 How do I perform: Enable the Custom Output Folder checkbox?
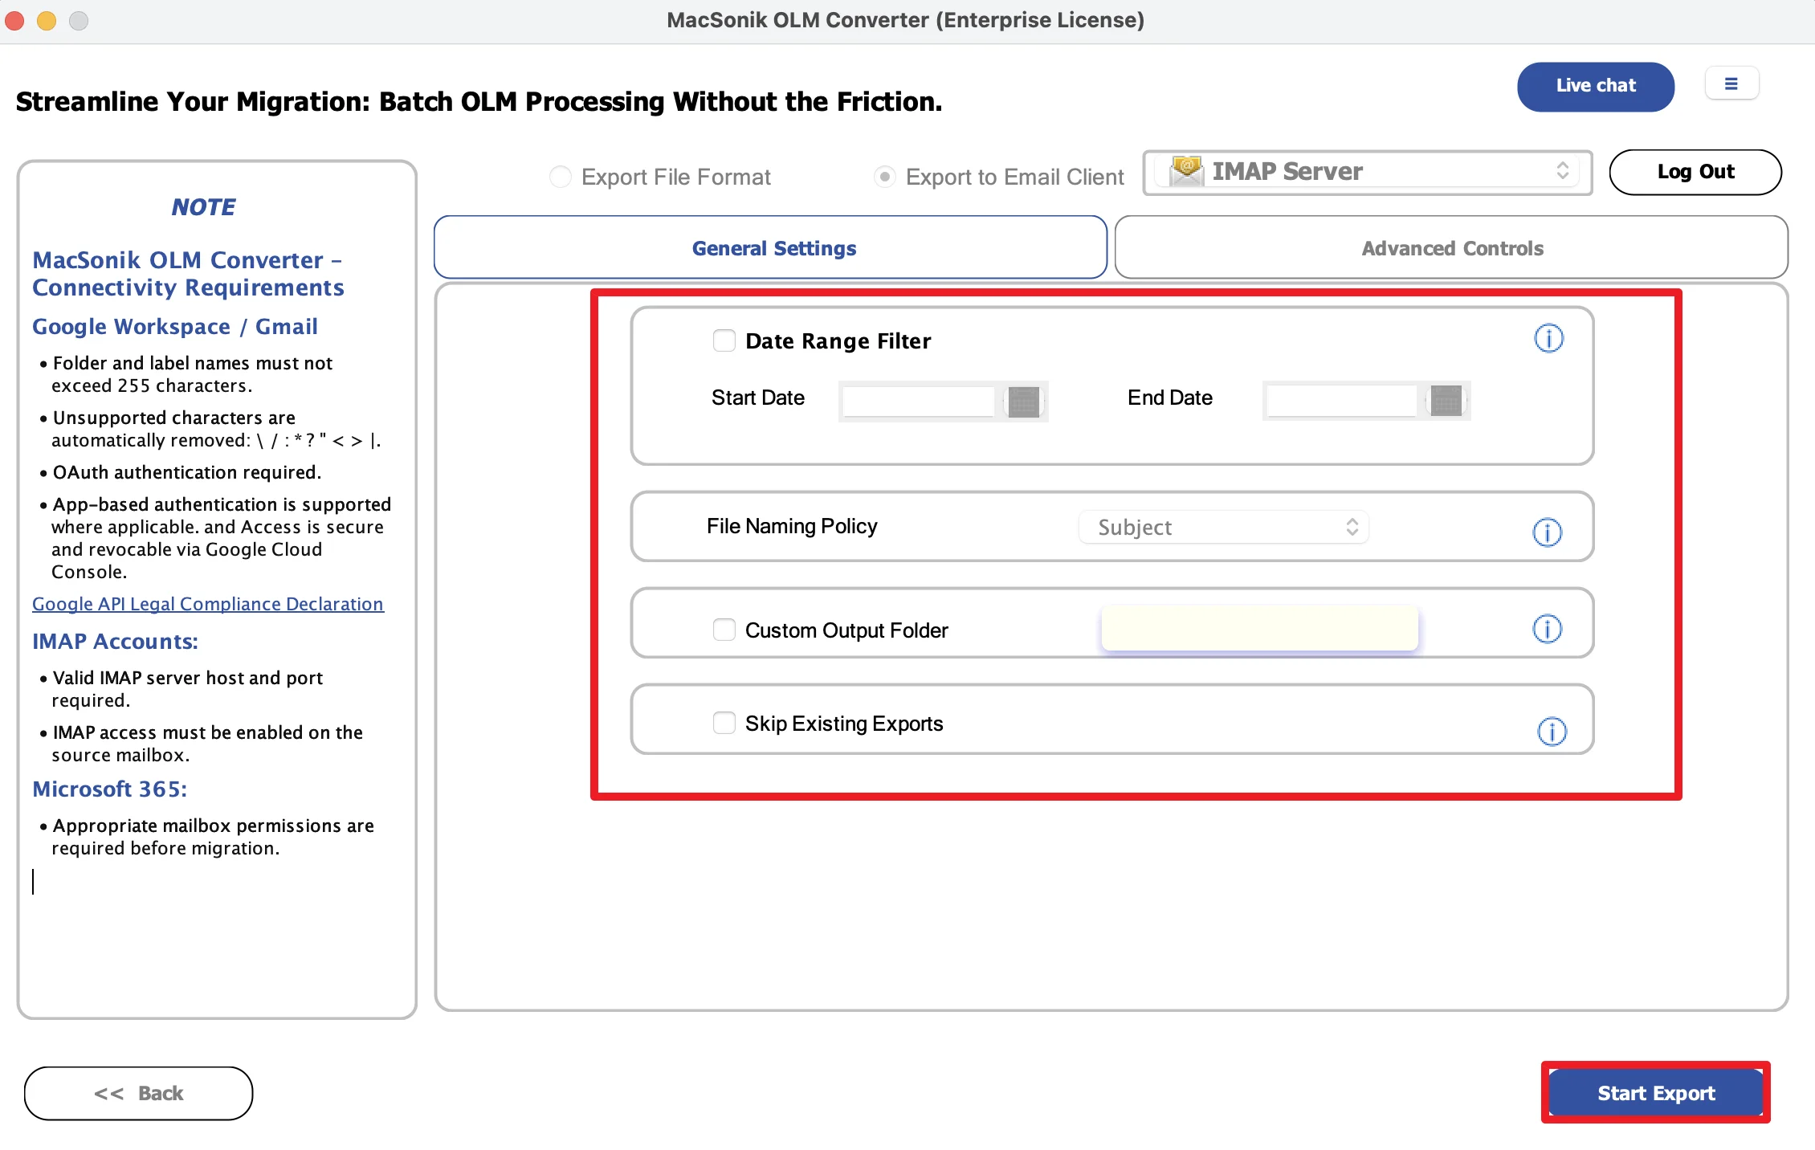click(x=724, y=630)
